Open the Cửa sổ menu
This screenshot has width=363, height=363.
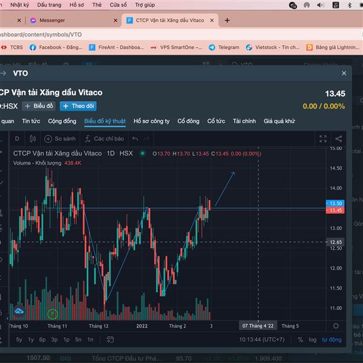click(118, 5)
